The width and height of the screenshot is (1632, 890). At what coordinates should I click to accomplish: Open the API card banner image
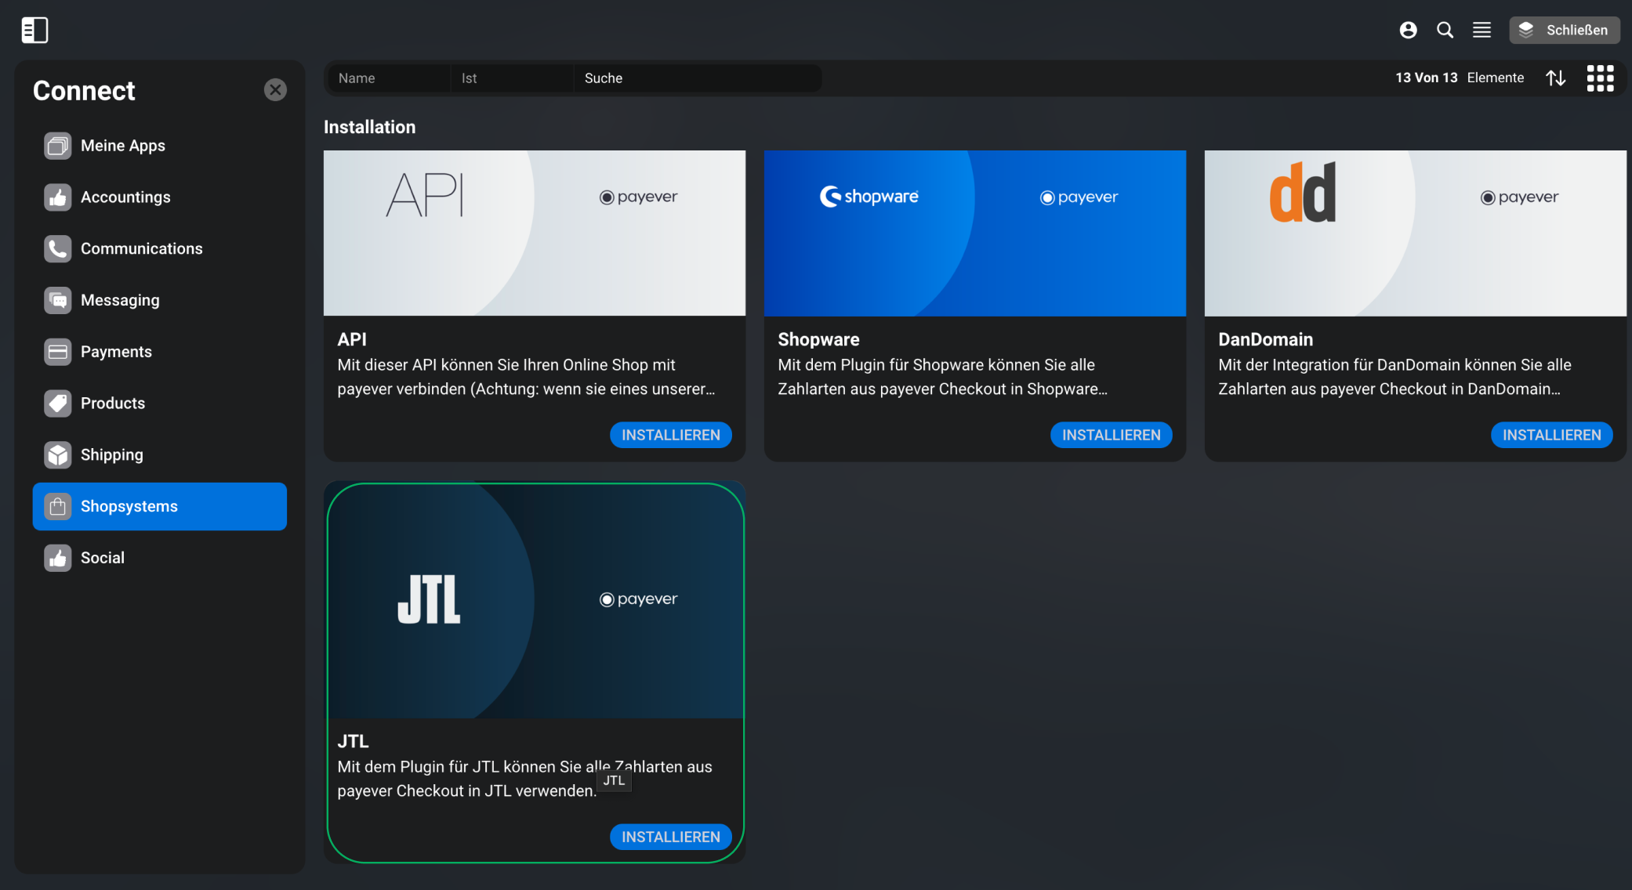pyautogui.click(x=535, y=233)
